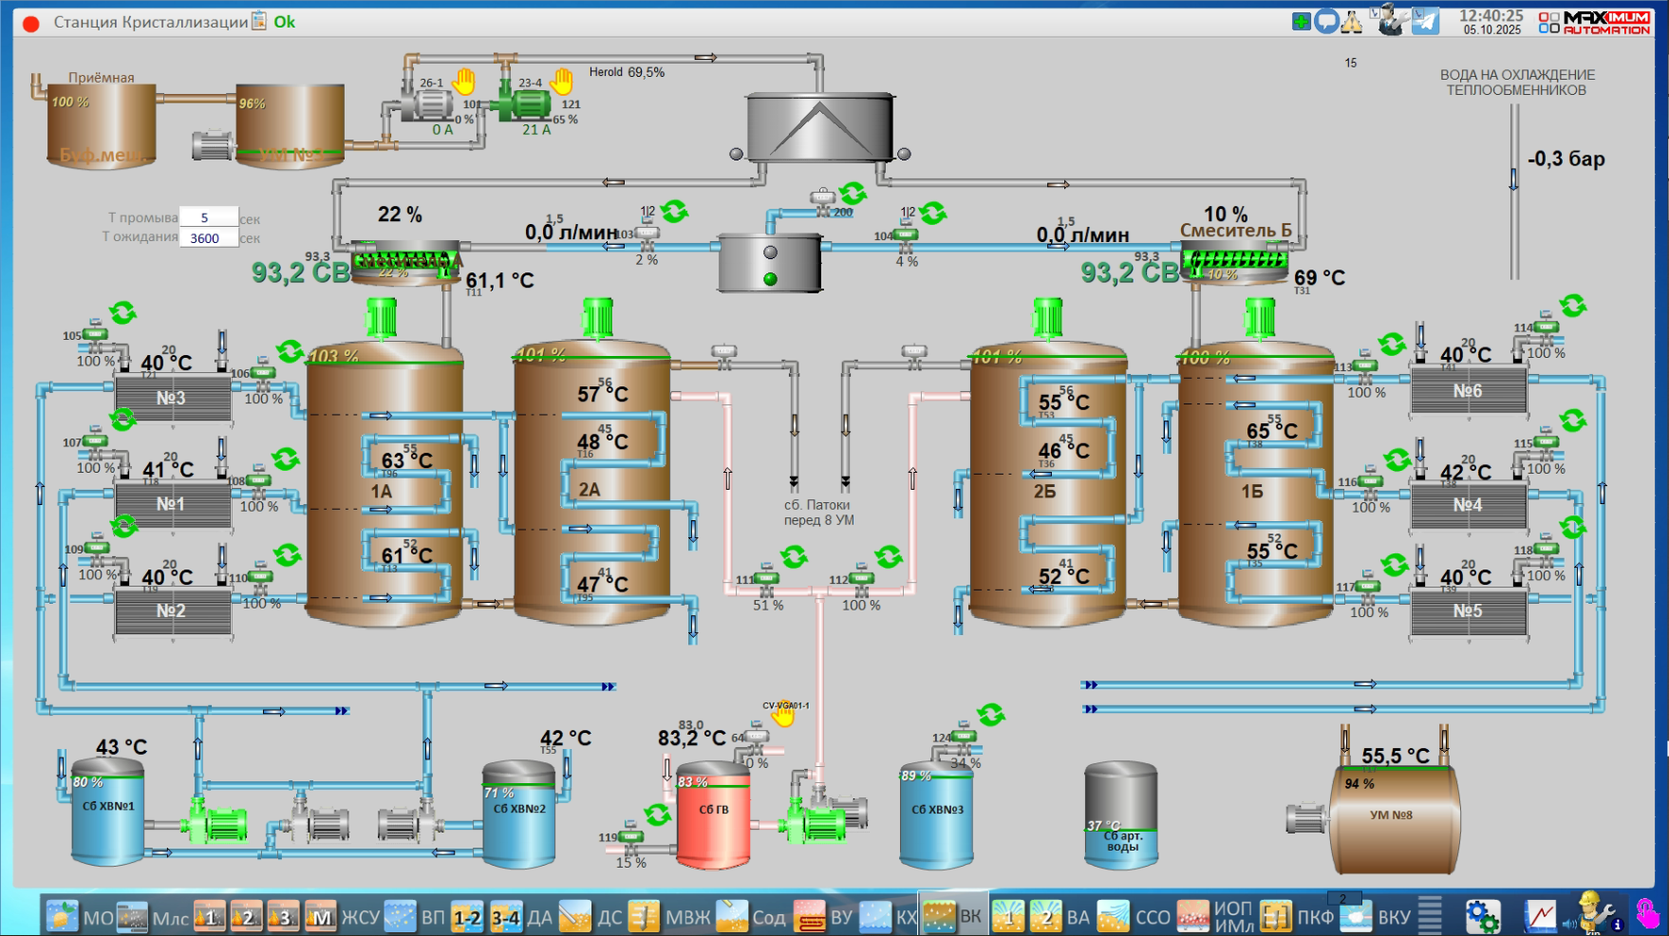The image size is (1669, 936).
Task: Open valve 119 control showing 15 %
Action: pyautogui.click(x=630, y=838)
